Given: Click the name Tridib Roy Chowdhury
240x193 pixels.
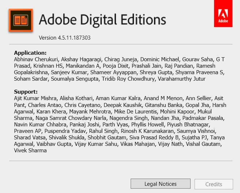Looking at the screenshot, I should click(128, 79).
